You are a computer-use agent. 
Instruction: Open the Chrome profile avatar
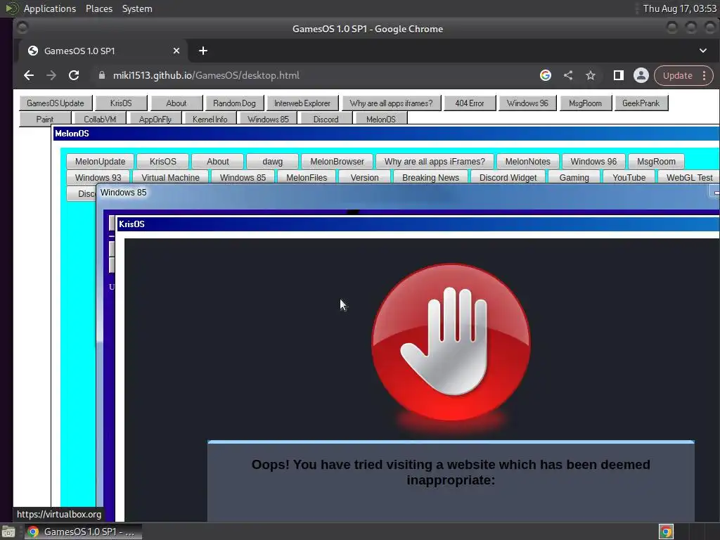[x=641, y=75]
